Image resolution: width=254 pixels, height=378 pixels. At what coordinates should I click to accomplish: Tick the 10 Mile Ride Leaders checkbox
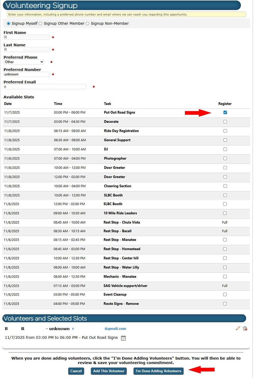click(x=225, y=213)
